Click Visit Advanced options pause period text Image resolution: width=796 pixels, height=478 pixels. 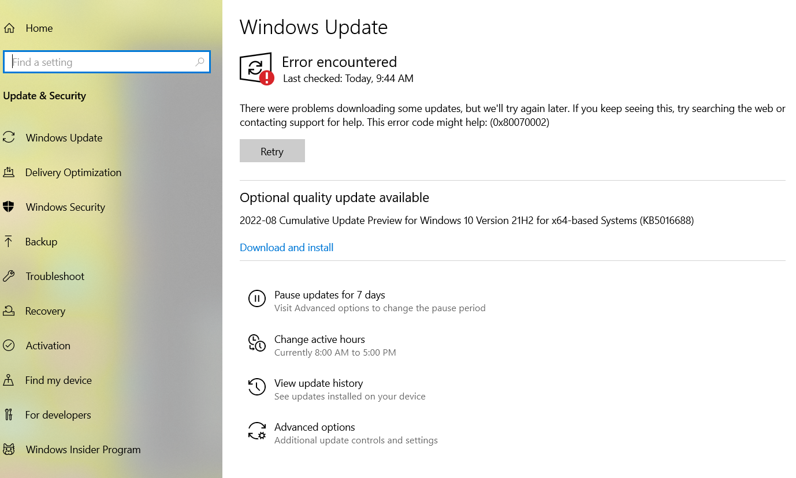coord(380,308)
